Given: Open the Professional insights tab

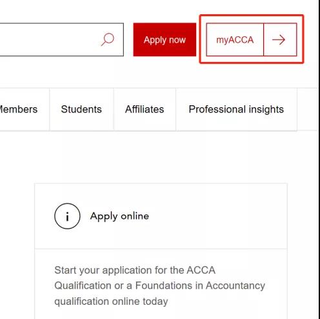Looking at the screenshot, I should point(236,109).
